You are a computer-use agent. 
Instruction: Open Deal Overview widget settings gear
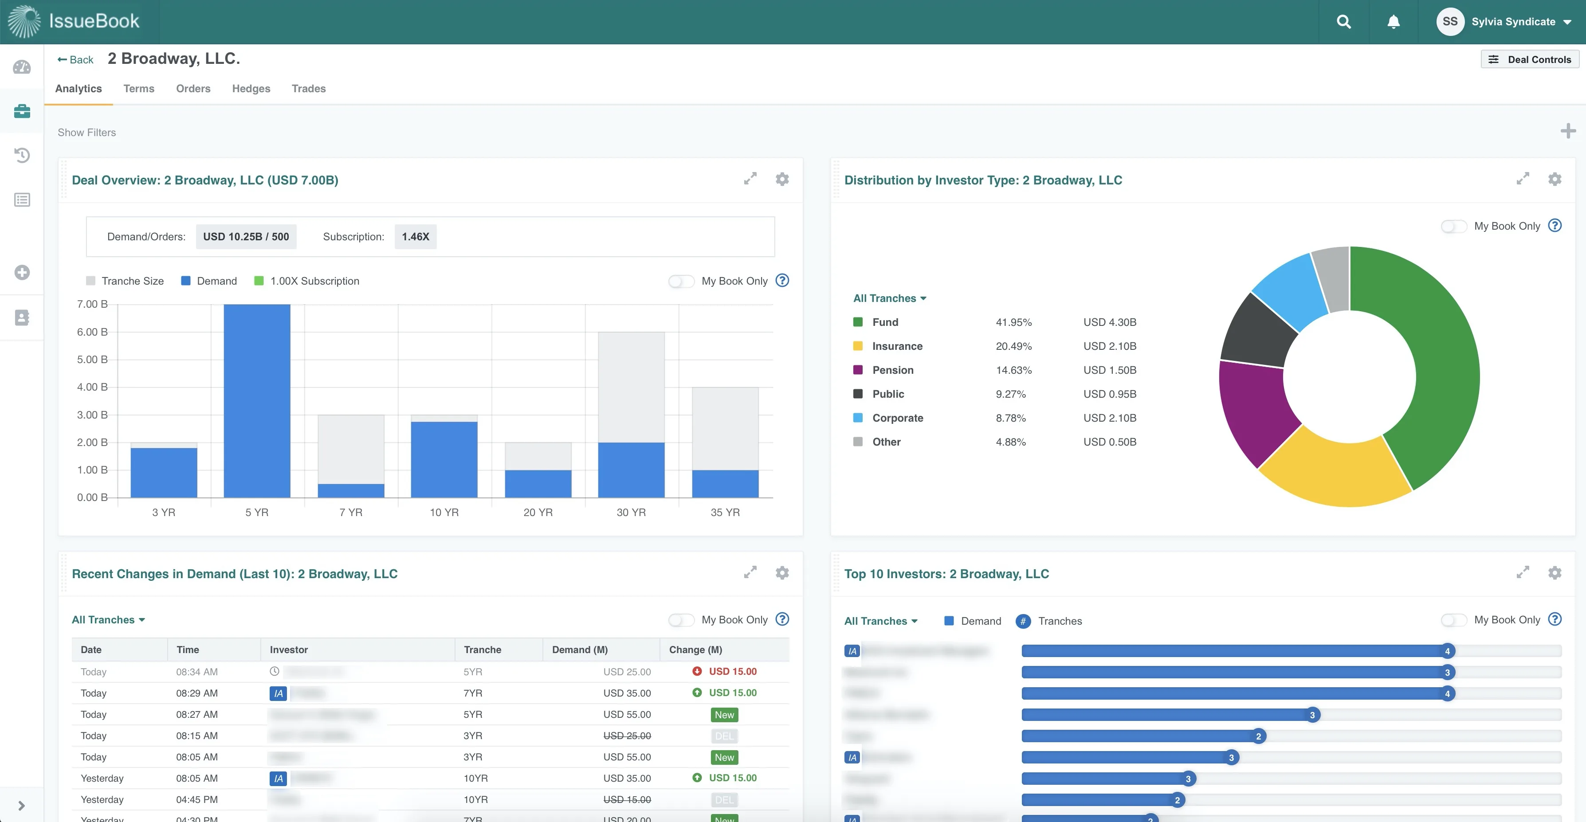(x=782, y=179)
